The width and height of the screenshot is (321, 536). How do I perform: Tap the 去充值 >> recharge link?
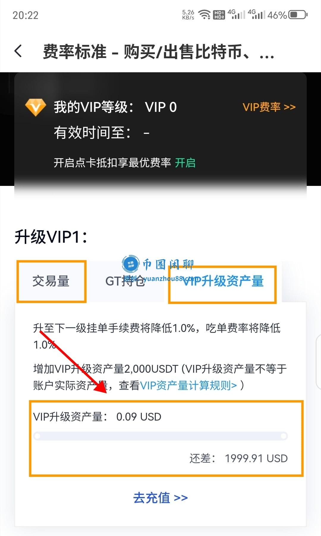click(x=160, y=498)
